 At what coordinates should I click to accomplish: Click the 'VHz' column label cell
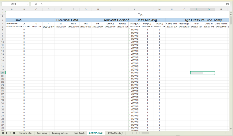(x=86, y=24)
